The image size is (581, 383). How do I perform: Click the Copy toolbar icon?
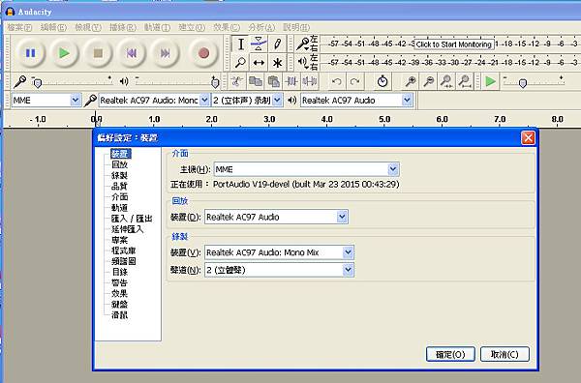256,81
